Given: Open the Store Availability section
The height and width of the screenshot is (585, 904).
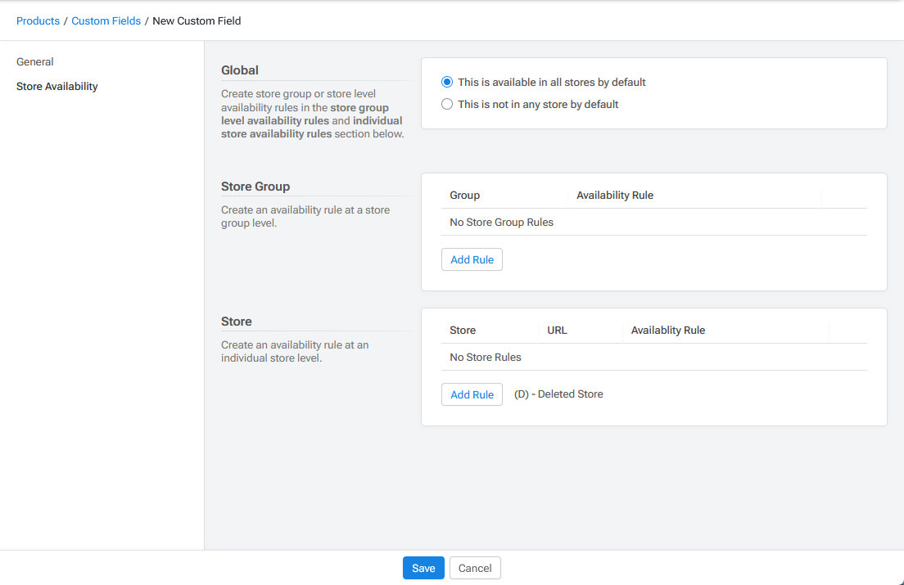Looking at the screenshot, I should point(56,86).
